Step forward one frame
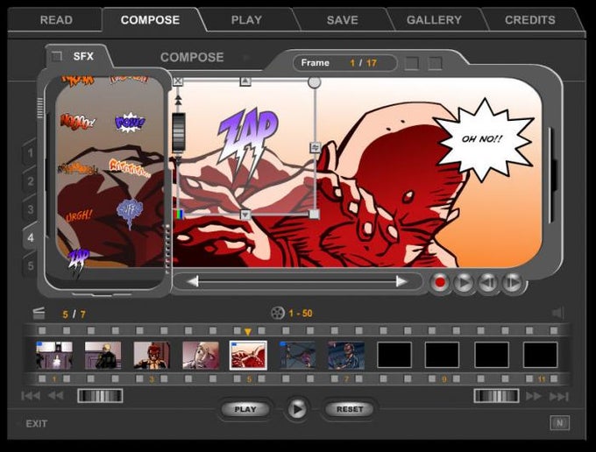The width and height of the screenshot is (596, 452). tap(512, 283)
